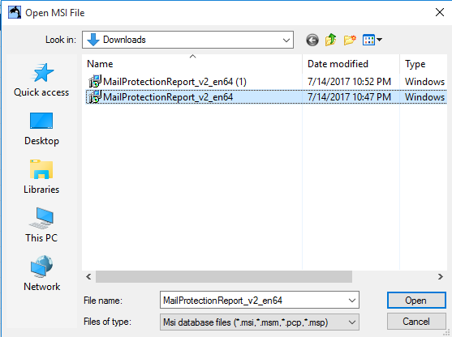Open the Files of type dropdown

coord(260,322)
